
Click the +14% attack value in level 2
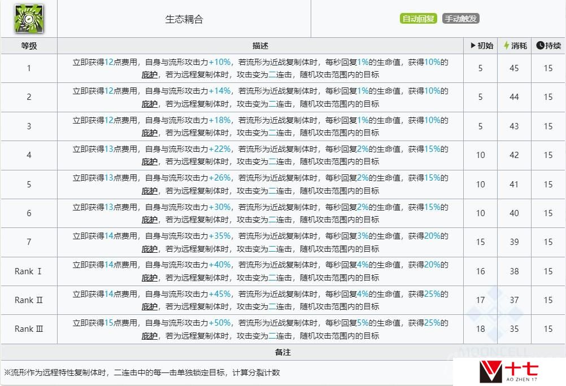click(x=220, y=91)
